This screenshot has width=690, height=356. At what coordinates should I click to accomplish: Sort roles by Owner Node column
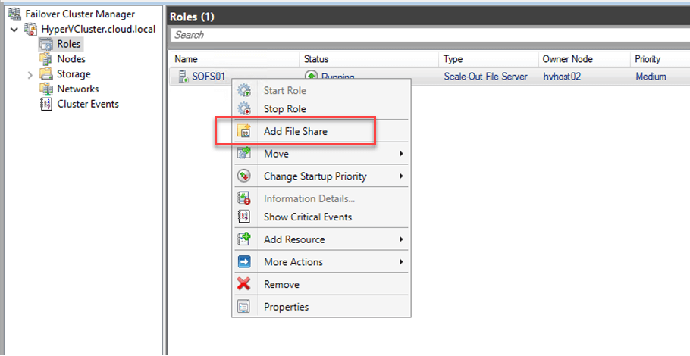point(566,59)
